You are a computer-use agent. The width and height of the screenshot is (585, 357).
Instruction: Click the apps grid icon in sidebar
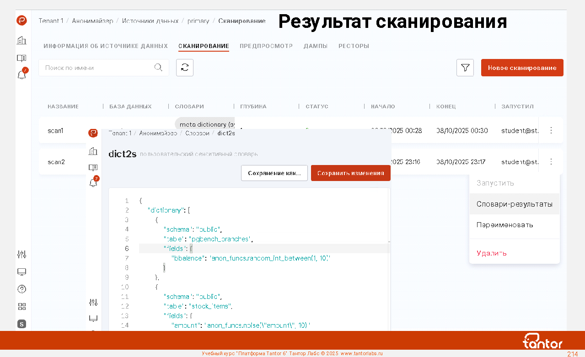(x=21, y=307)
